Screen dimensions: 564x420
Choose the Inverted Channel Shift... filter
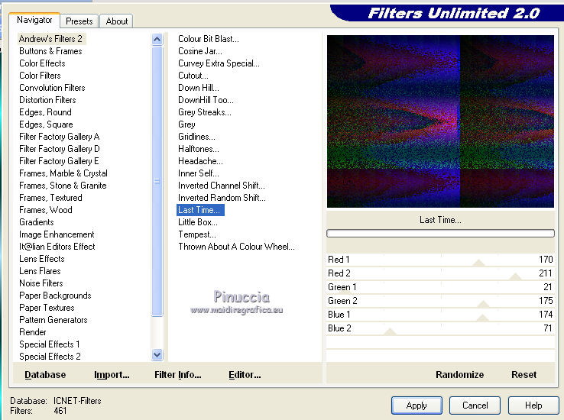(222, 186)
